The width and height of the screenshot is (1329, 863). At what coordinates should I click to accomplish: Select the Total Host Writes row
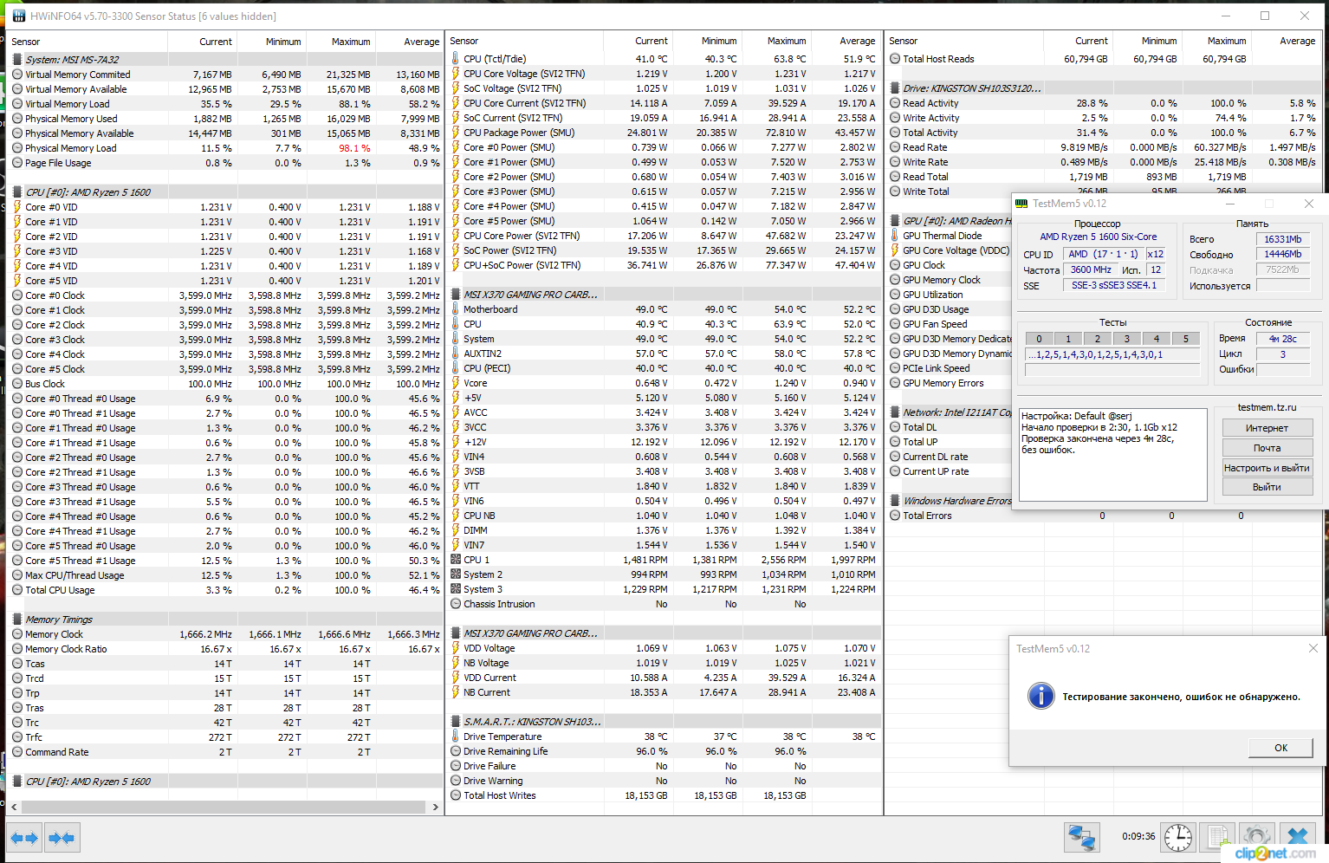pos(664,795)
